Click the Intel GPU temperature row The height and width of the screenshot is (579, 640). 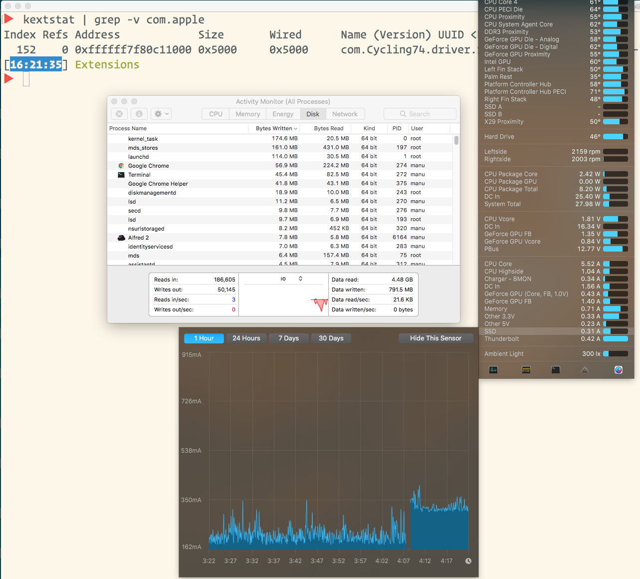point(556,62)
